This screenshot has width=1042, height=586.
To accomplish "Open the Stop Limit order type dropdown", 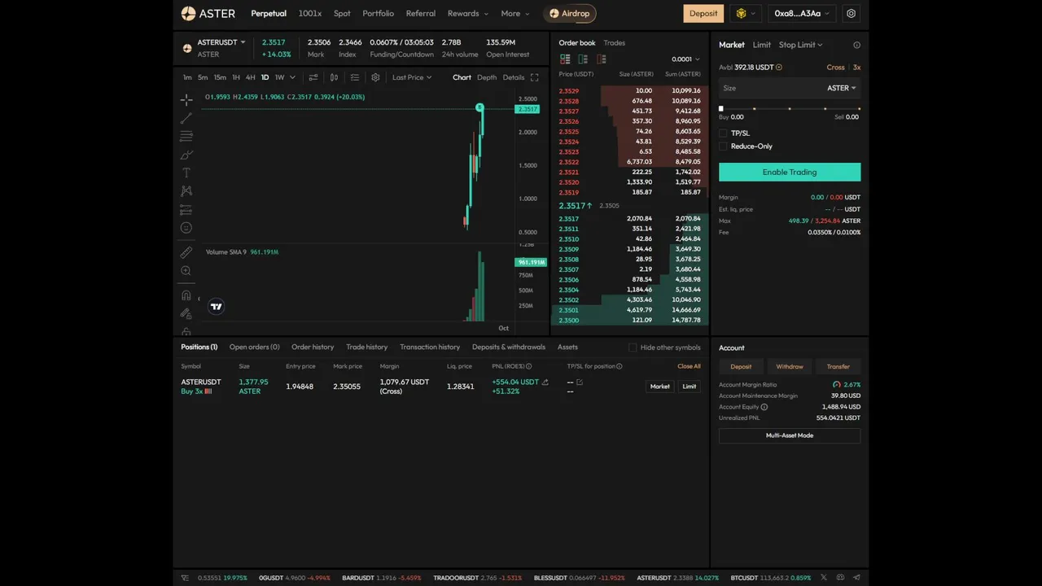I will click(801, 45).
